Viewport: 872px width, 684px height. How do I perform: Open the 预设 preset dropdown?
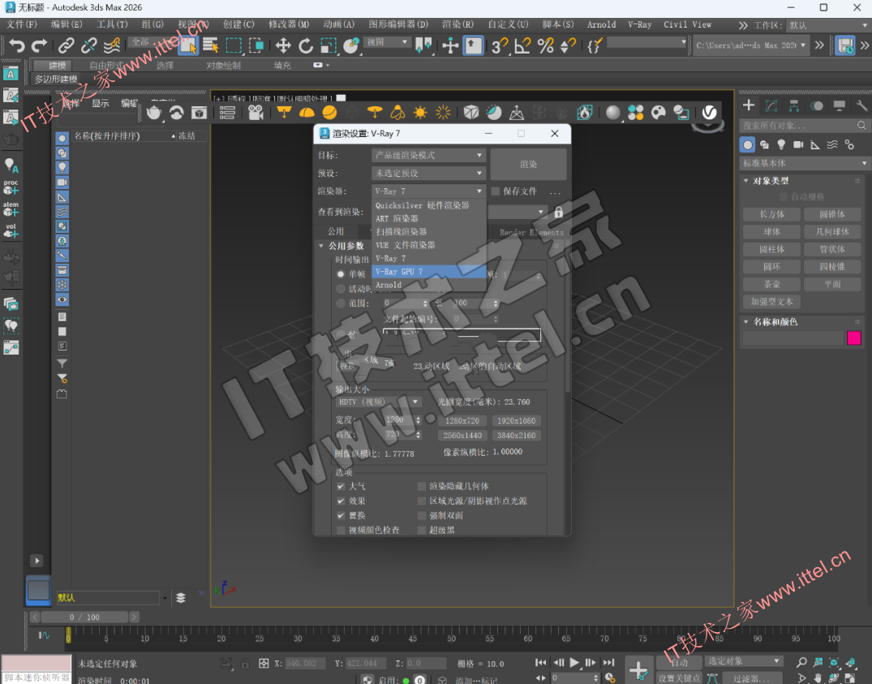pyautogui.click(x=429, y=173)
